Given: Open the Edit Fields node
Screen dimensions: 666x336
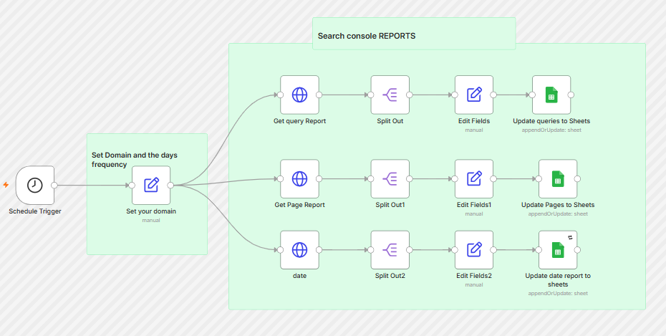Looking at the screenshot, I should pyautogui.click(x=474, y=95).
